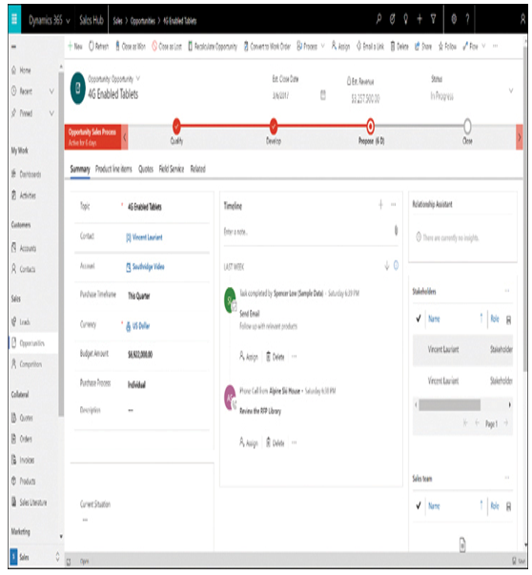Open the app launcher waffle icon

pyautogui.click(x=14, y=19)
